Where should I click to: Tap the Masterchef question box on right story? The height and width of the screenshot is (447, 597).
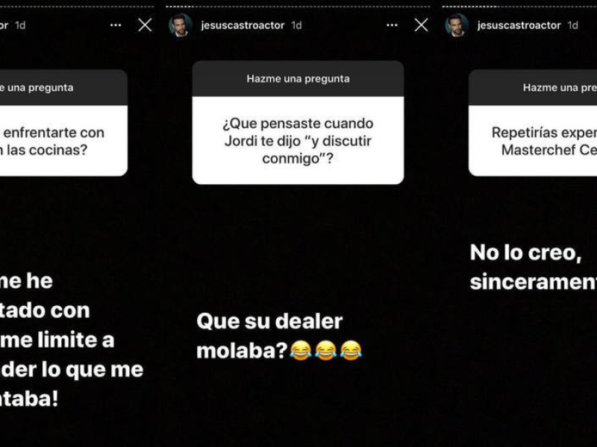tap(533, 141)
